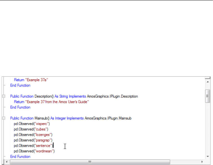Click End Function after Example 37a

pyautogui.click(x=20, y=85)
